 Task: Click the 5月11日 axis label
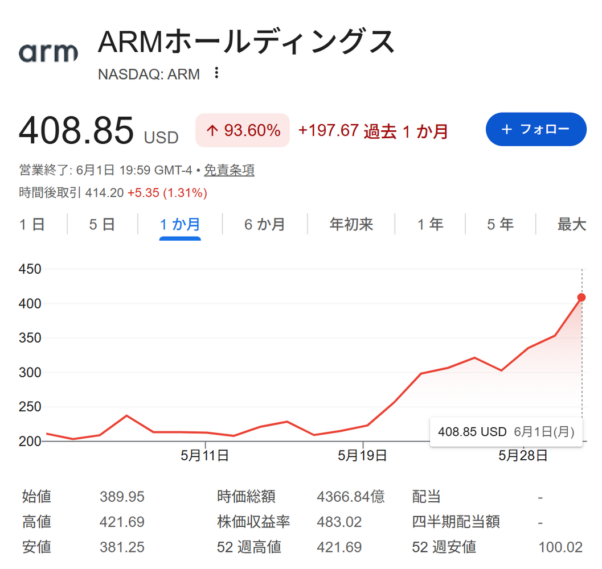[204, 455]
